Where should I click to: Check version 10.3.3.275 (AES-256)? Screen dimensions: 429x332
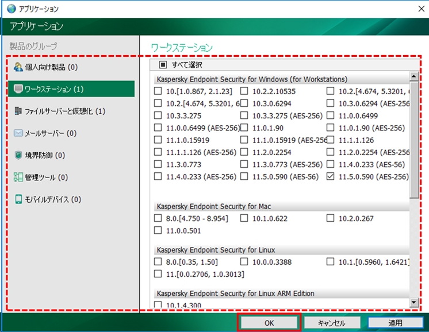tap(244, 115)
